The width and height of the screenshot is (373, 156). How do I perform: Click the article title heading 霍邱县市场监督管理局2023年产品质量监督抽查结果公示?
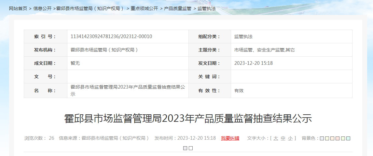(x=188, y=119)
